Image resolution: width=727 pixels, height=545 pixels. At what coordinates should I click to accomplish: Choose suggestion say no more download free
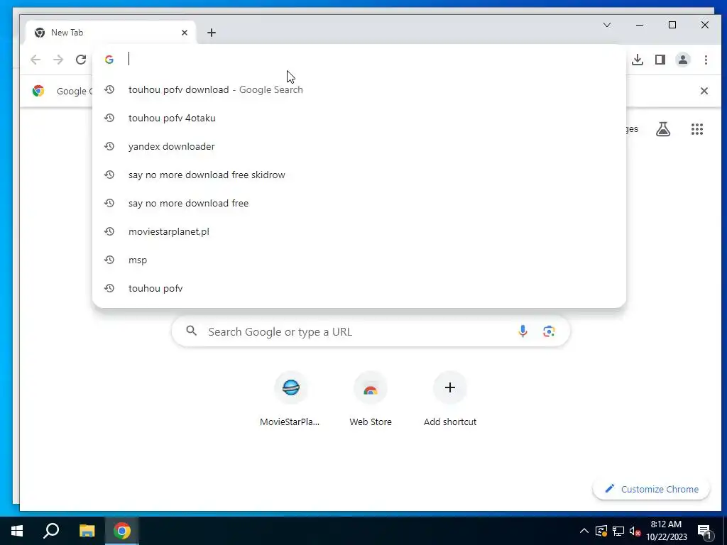coord(359,203)
